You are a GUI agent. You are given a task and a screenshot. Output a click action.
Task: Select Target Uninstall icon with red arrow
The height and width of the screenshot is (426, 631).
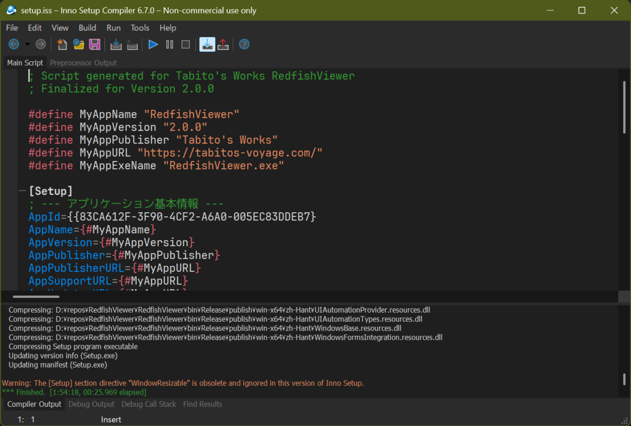click(x=223, y=44)
